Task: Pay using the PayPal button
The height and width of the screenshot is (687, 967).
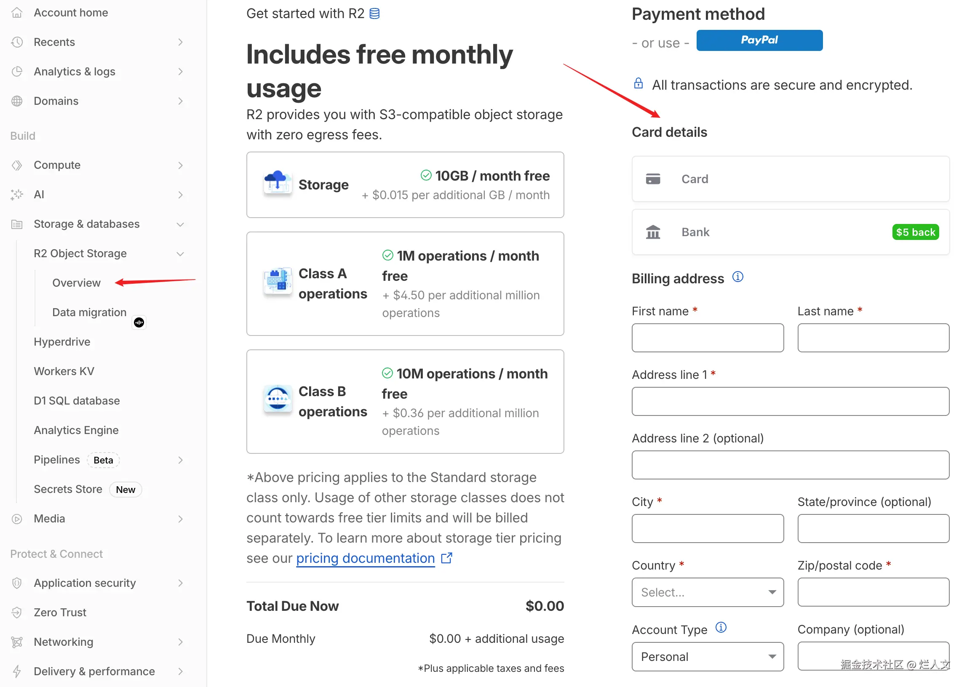Action: (759, 40)
